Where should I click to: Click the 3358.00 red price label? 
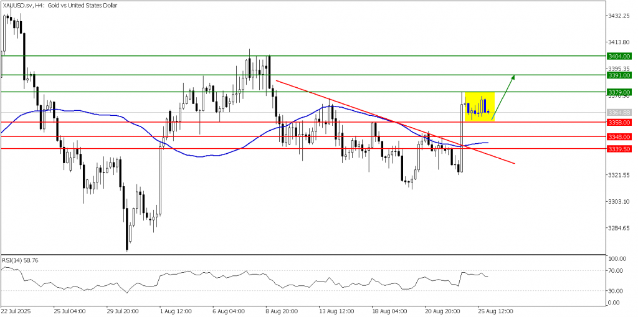[619, 122]
